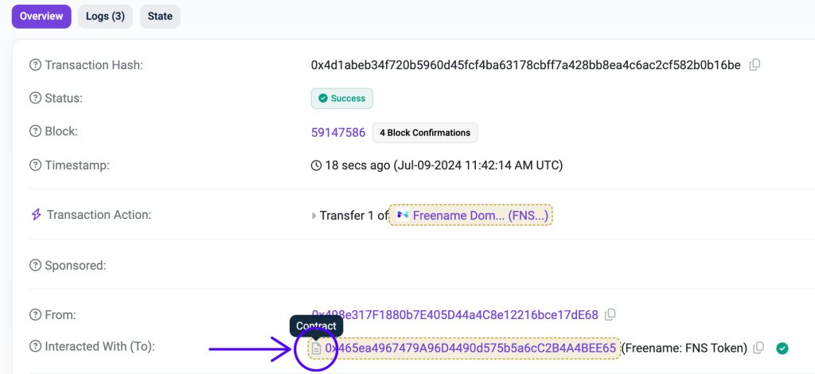Copy the From address
The height and width of the screenshot is (374, 815).
point(610,314)
